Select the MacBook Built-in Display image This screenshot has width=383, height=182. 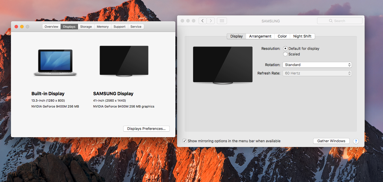55,62
